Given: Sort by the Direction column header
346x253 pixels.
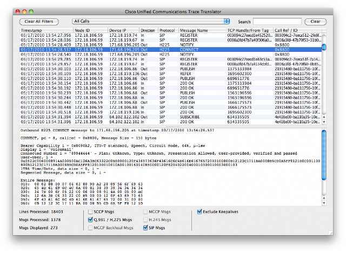Looking at the screenshot, I should [149, 30].
